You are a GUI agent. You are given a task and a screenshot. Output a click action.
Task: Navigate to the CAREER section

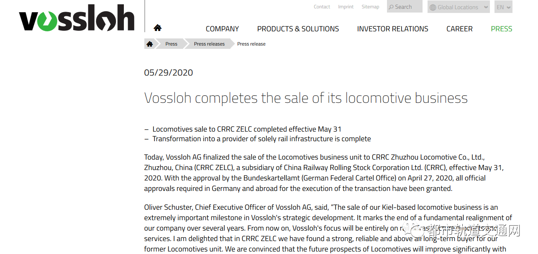coord(459,29)
